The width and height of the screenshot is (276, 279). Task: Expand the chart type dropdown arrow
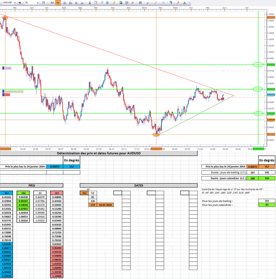[x=47, y=3]
